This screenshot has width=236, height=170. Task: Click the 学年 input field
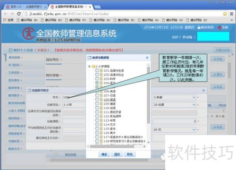74,97
